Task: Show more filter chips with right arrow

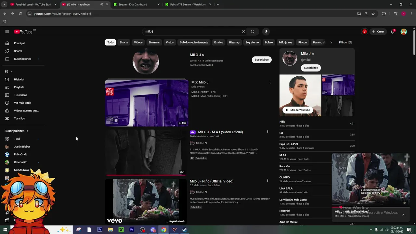Action: click(331, 43)
